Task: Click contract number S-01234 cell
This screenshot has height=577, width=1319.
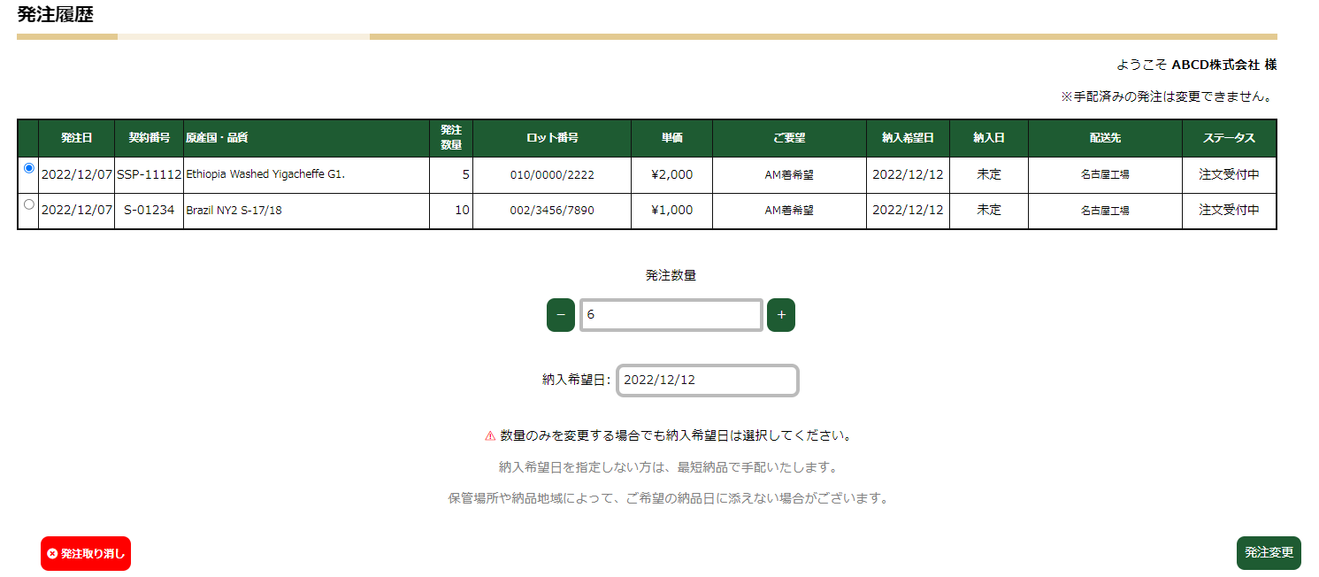Action: (149, 211)
